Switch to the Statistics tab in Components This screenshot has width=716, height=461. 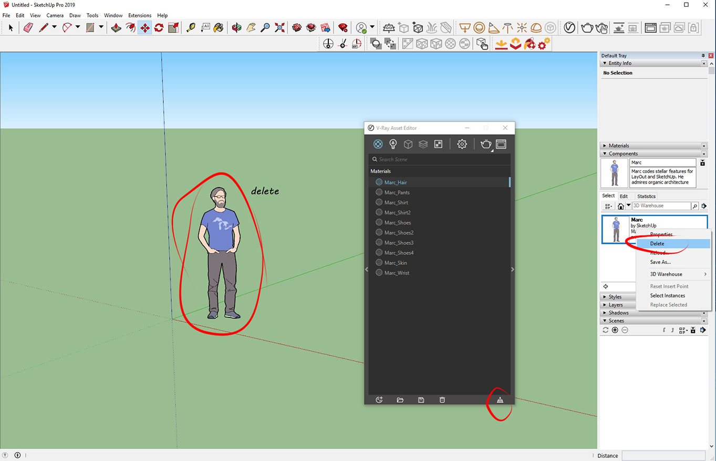pos(646,196)
